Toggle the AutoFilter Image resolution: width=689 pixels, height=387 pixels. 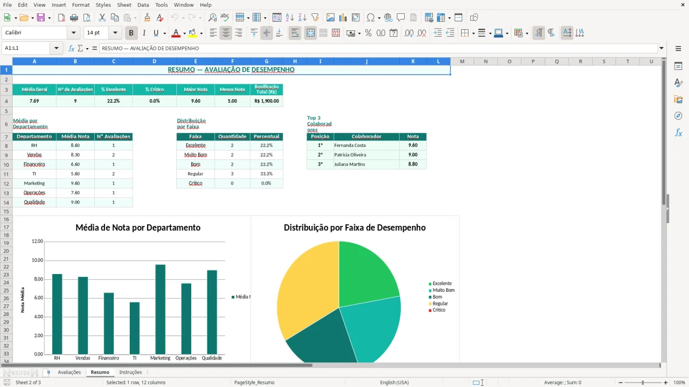(315, 18)
